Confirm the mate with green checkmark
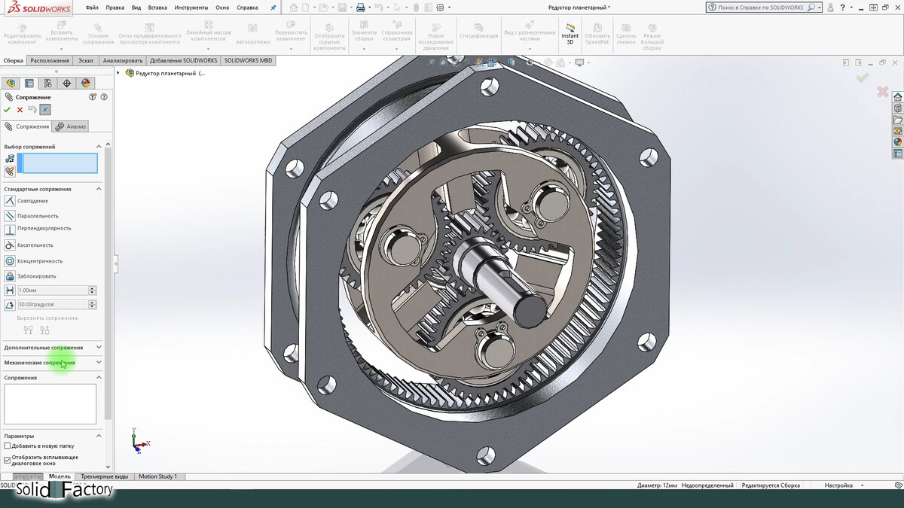Image resolution: width=904 pixels, height=508 pixels. pyautogui.click(x=8, y=110)
